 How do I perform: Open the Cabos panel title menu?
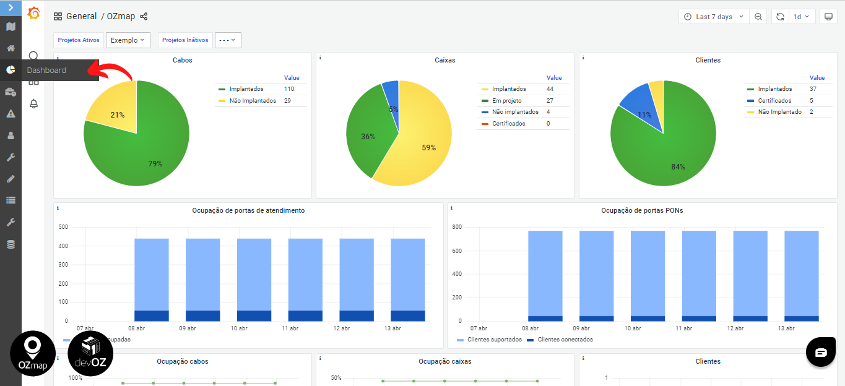(x=183, y=60)
